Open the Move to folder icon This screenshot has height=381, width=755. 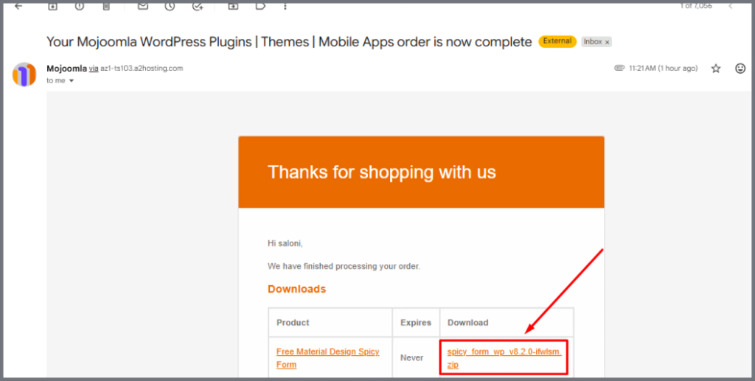(x=233, y=6)
